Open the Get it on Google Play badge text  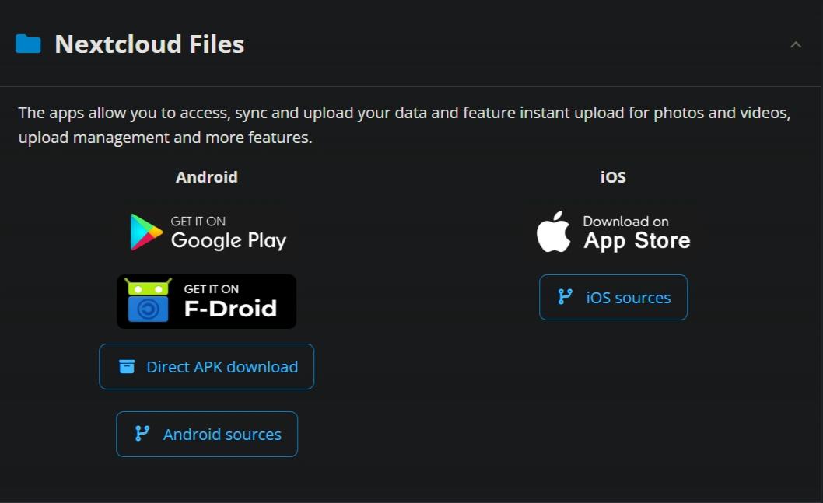(x=229, y=232)
